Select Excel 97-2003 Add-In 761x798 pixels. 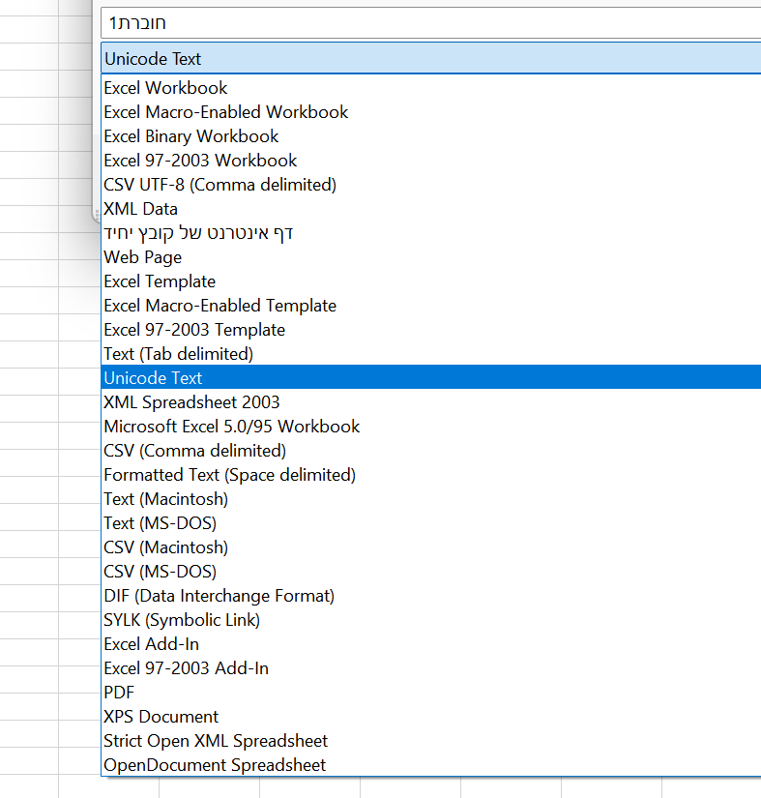431,668
